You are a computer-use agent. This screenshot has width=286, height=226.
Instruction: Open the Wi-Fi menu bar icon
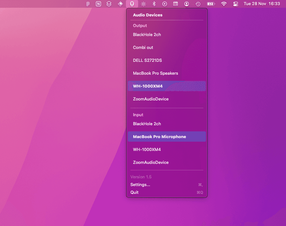point(224,4)
